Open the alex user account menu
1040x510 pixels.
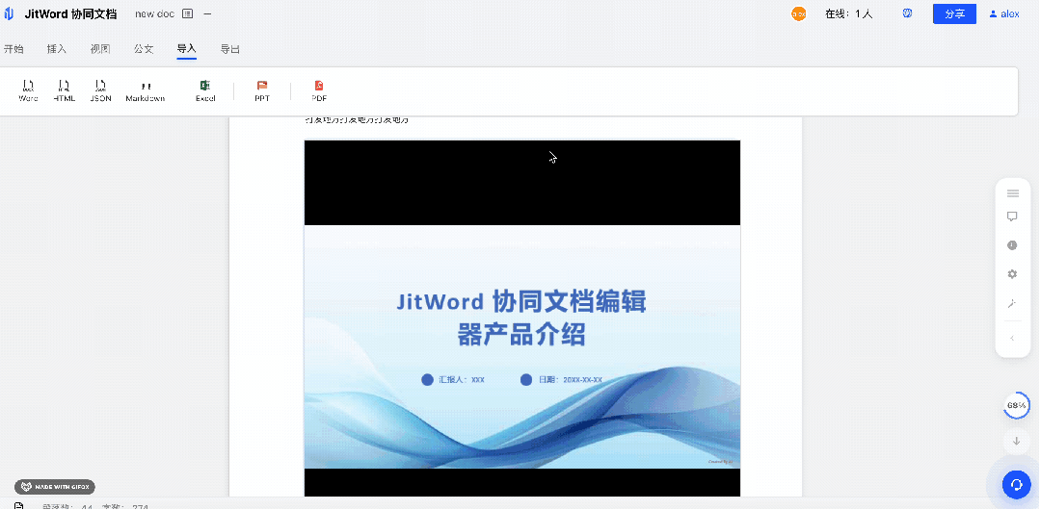(1003, 14)
